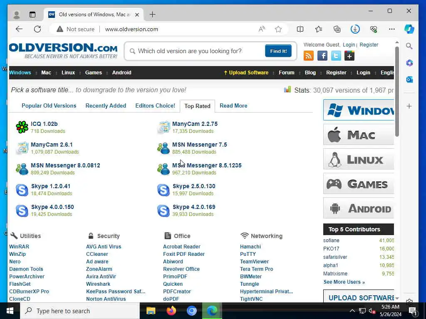This screenshot has height=319, width=426.
Task: Open Edge Settings and more menu
Action: tap(392, 29)
